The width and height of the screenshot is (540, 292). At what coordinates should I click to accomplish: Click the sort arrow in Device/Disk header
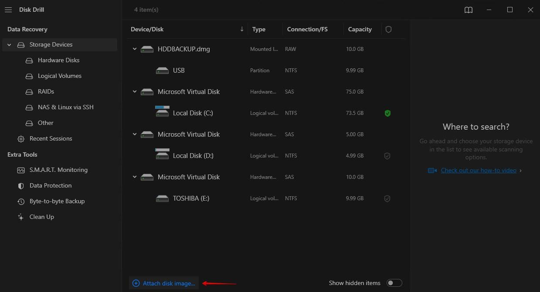242,29
